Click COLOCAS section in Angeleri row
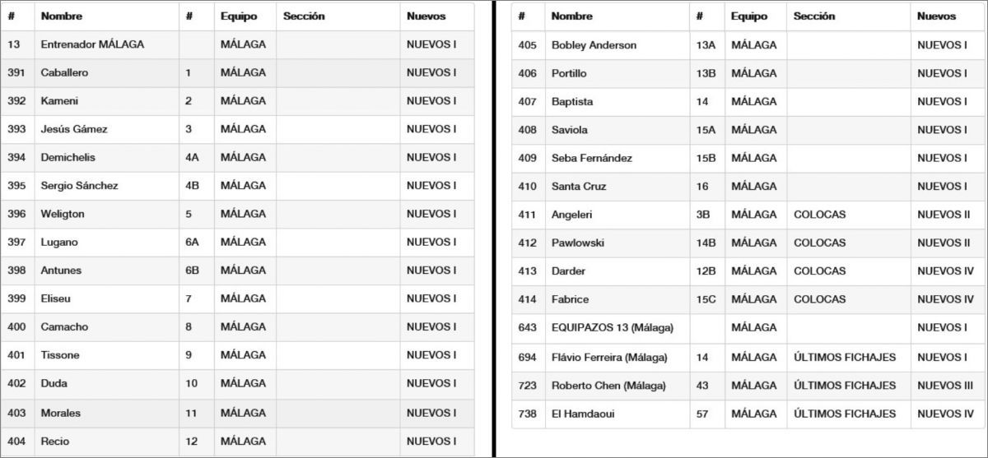This screenshot has width=988, height=458. tap(819, 215)
